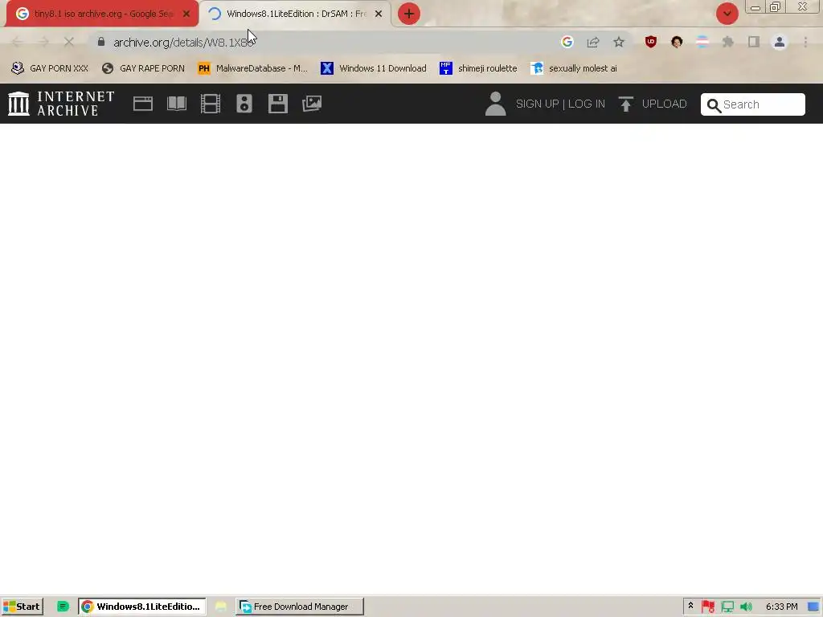Click the 6:33 PM clock
The width and height of the screenshot is (823, 617).
[781, 607]
